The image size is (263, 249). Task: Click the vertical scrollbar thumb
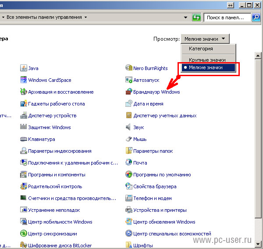pos(258,138)
